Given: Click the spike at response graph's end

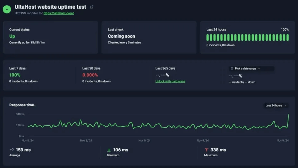Looking at the screenshot, I should tap(288, 115).
